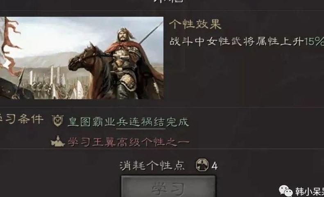Click the 韩小呆 watermark text
Image resolution: width=324 pixels, height=197 pixels.
pos(310,192)
